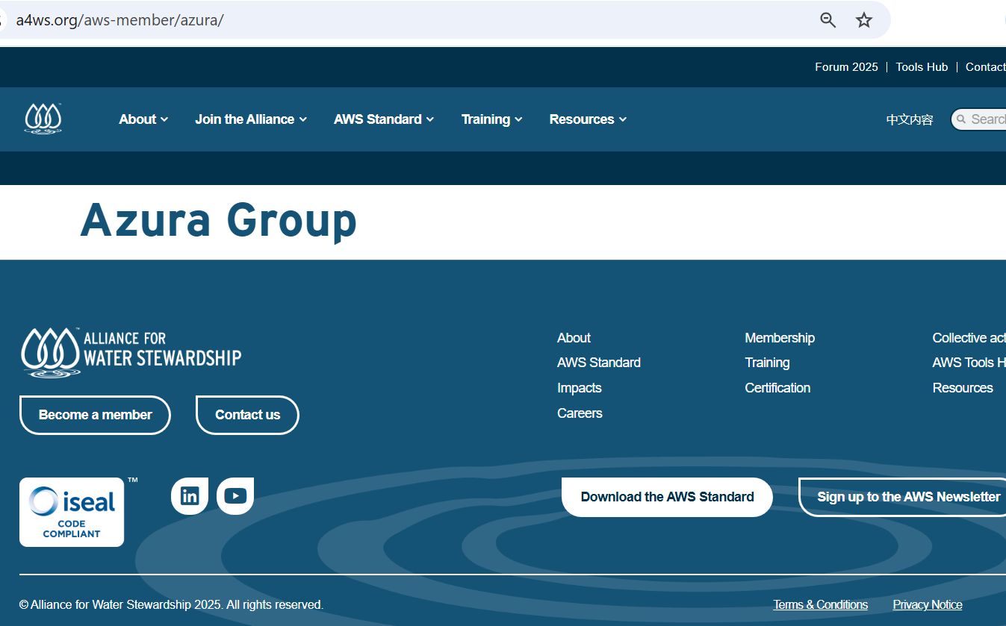Open the footer About link
The height and width of the screenshot is (626, 1006).
(574, 338)
